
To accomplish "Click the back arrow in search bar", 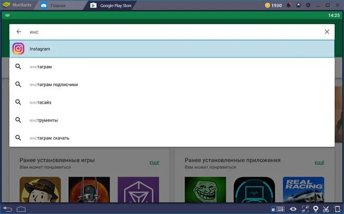I will coord(19,32).
